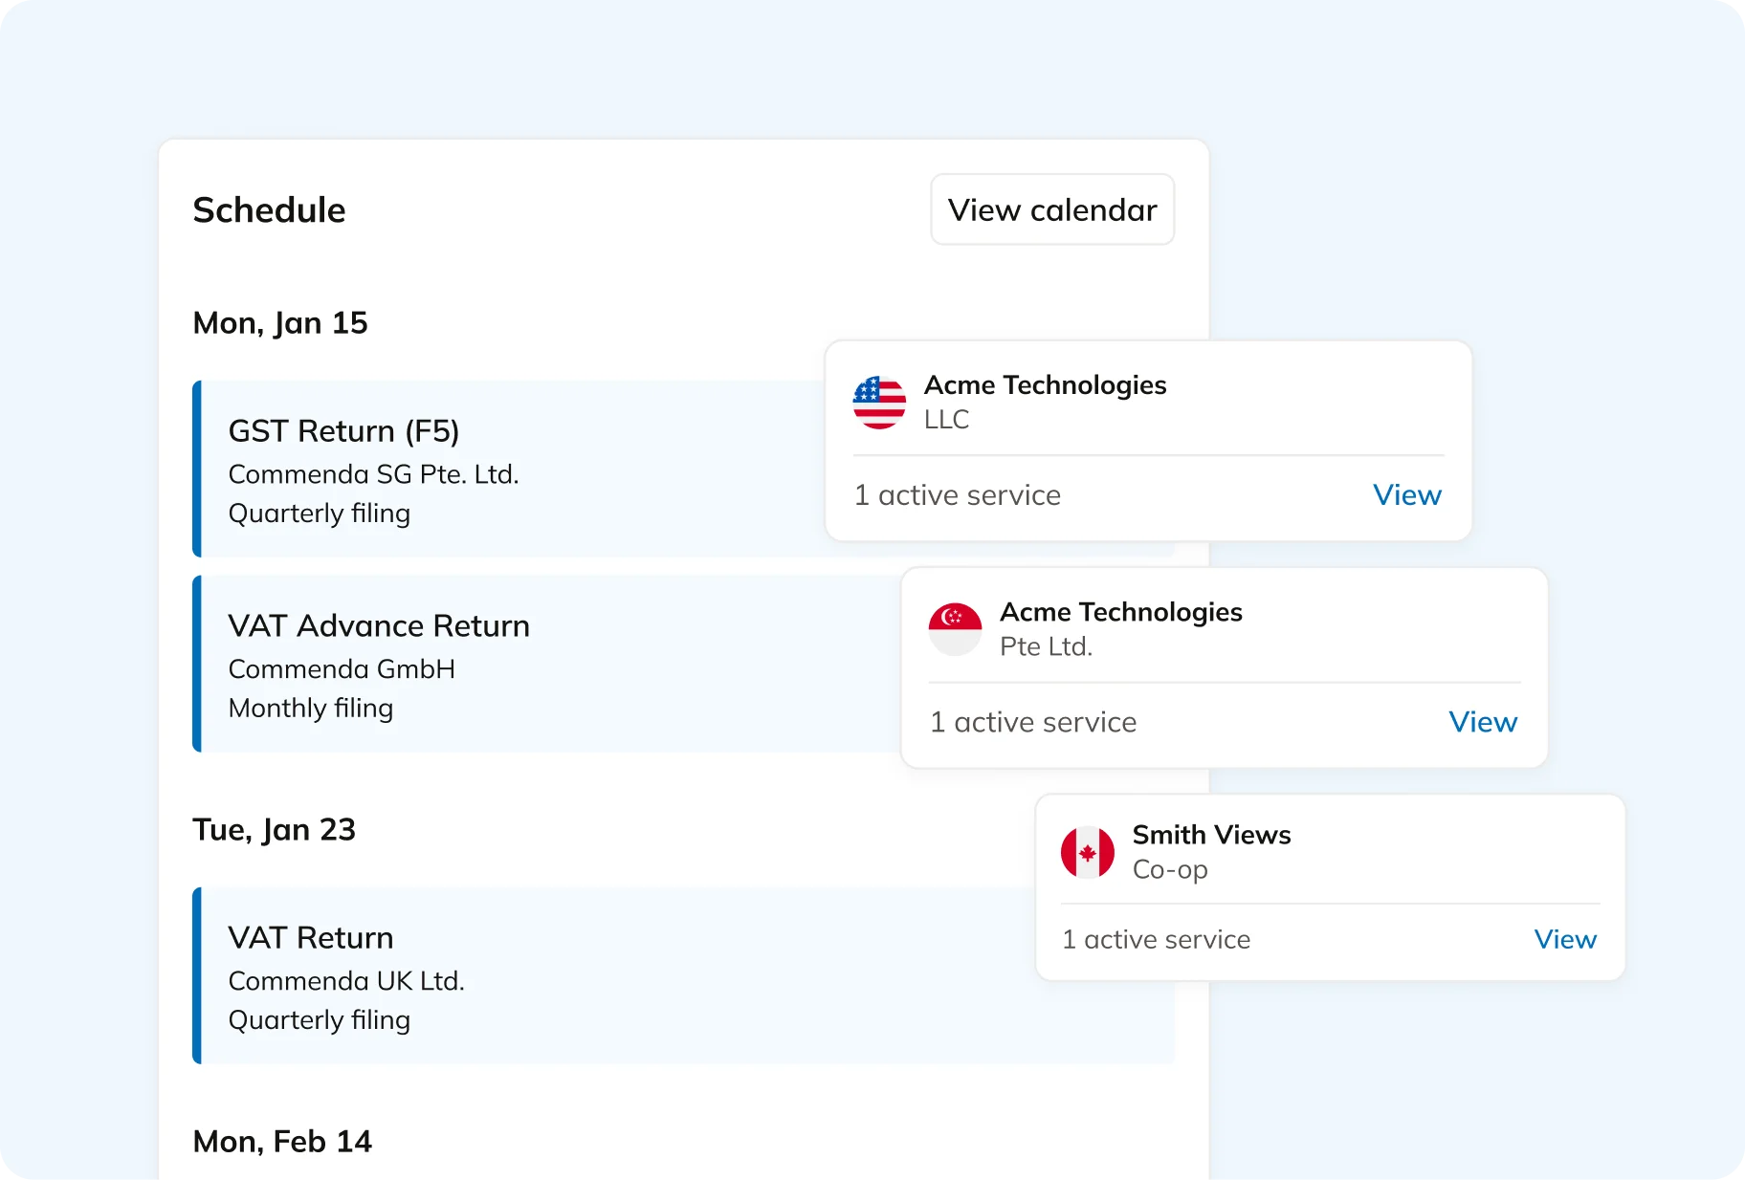The height and width of the screenshot is (1180, 1745).
Task: Click the US flag icon for Acme Technologies LLC
Action: coord(878,403)
